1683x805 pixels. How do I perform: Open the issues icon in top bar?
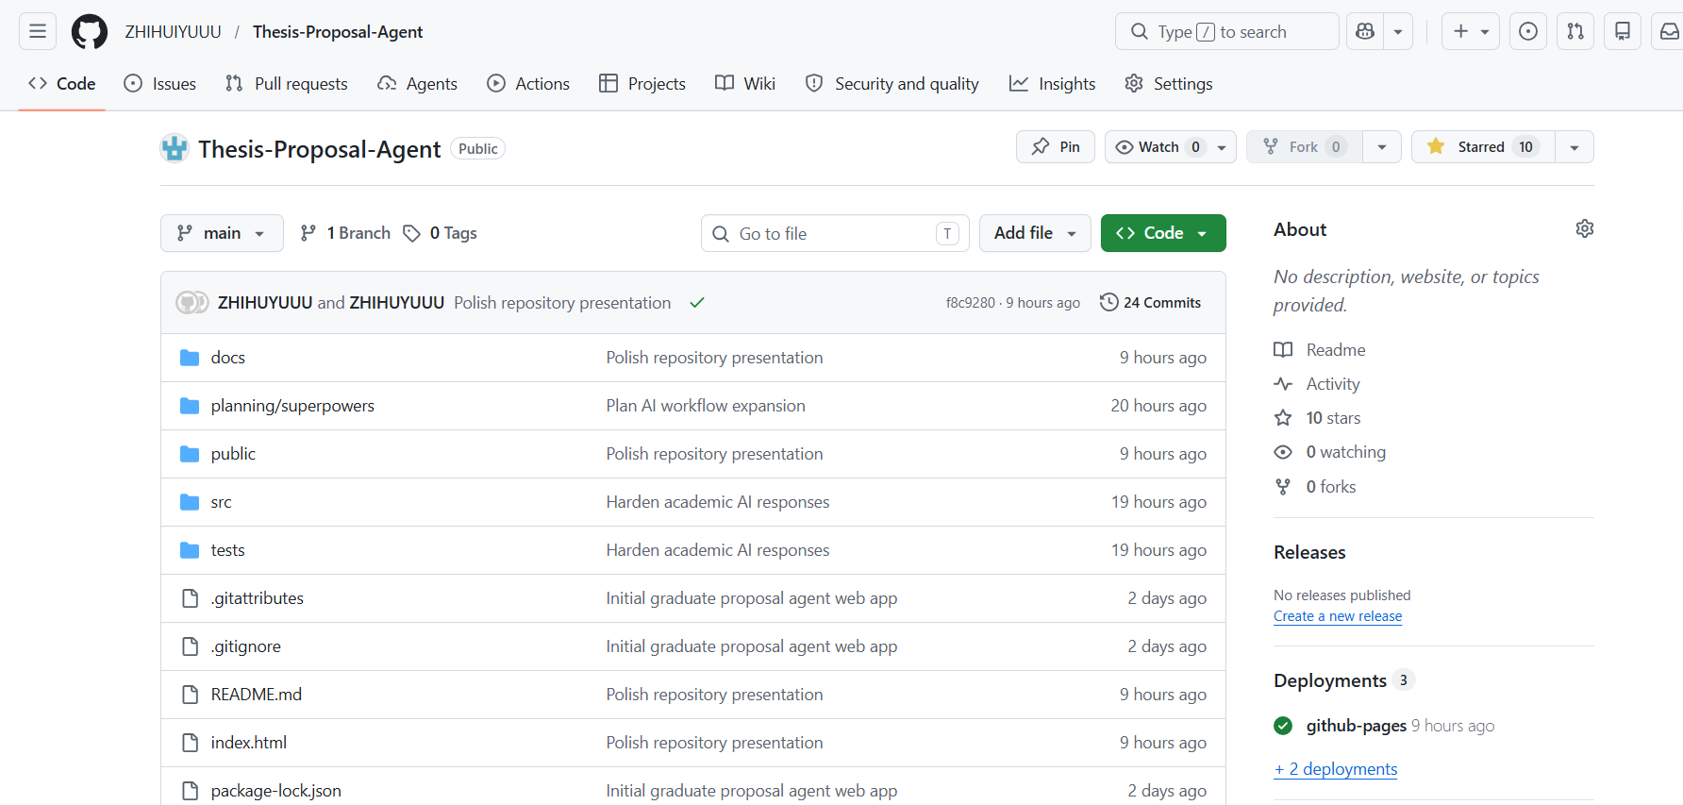[x=1528, y=31]
